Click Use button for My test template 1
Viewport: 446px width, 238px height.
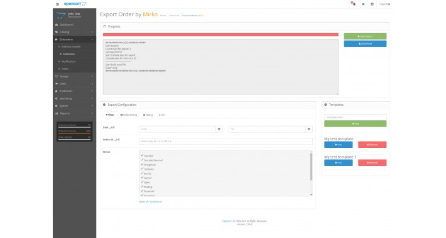338,163
